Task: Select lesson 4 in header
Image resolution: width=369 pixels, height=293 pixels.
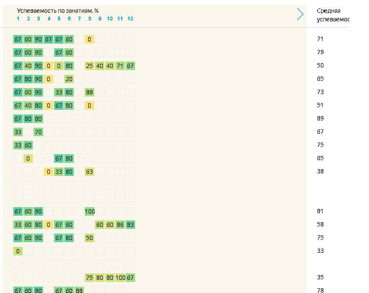Action: pos(49,19)
